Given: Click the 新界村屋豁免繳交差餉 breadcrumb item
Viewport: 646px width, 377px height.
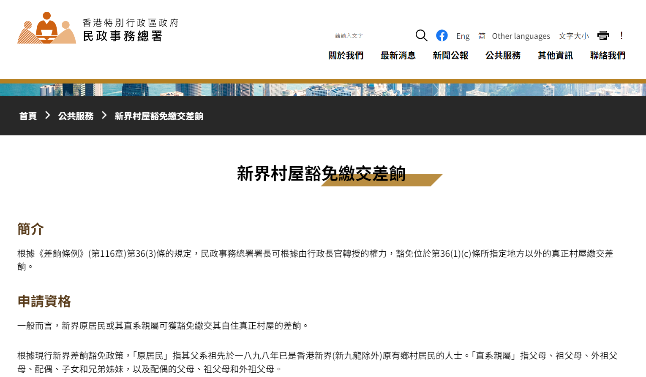Looking at the screenshot, I should click(159, 116).
